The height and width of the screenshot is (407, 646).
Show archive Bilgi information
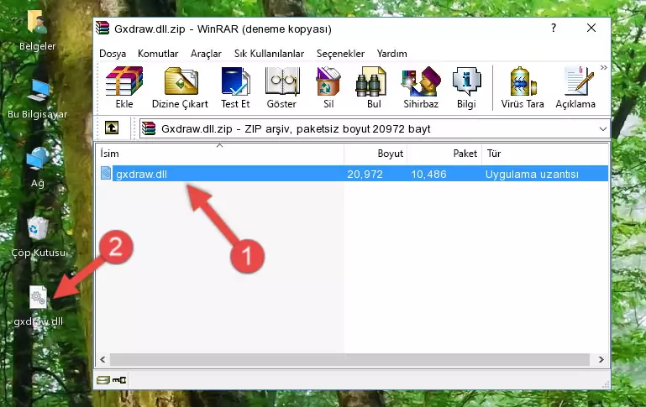pos(466,87)
